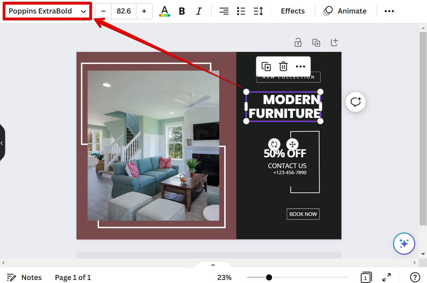
Task: Open the toolbar's more options menu
Action: tap(389, 11)
